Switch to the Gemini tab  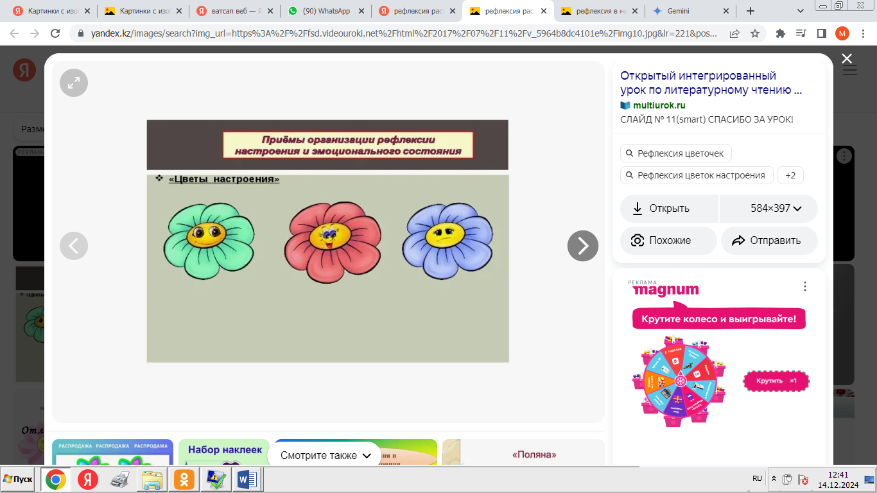pos(690,11)
